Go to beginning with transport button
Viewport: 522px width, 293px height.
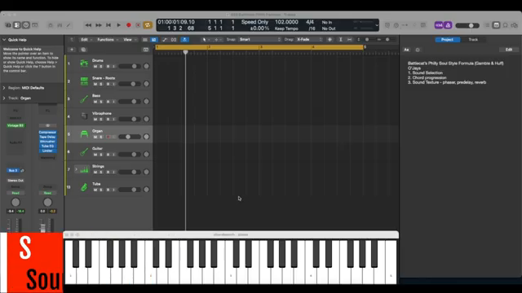pos(108,25)
